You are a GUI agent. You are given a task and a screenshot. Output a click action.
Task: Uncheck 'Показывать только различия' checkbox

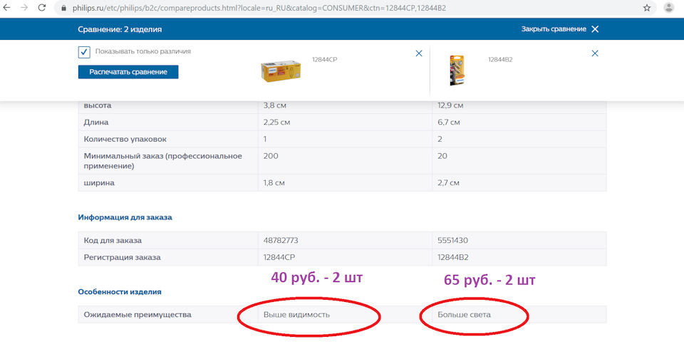84,52
